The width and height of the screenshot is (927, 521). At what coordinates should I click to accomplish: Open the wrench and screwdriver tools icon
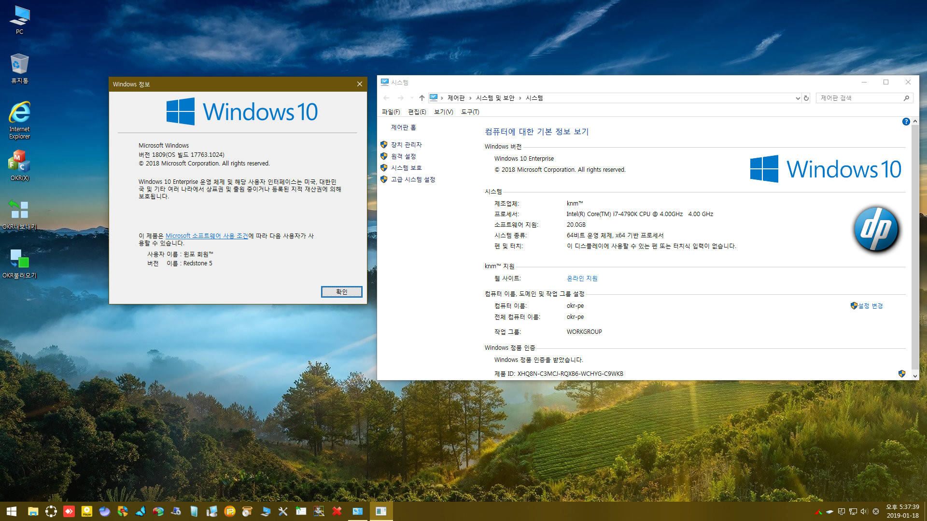(x=283, y=511)
